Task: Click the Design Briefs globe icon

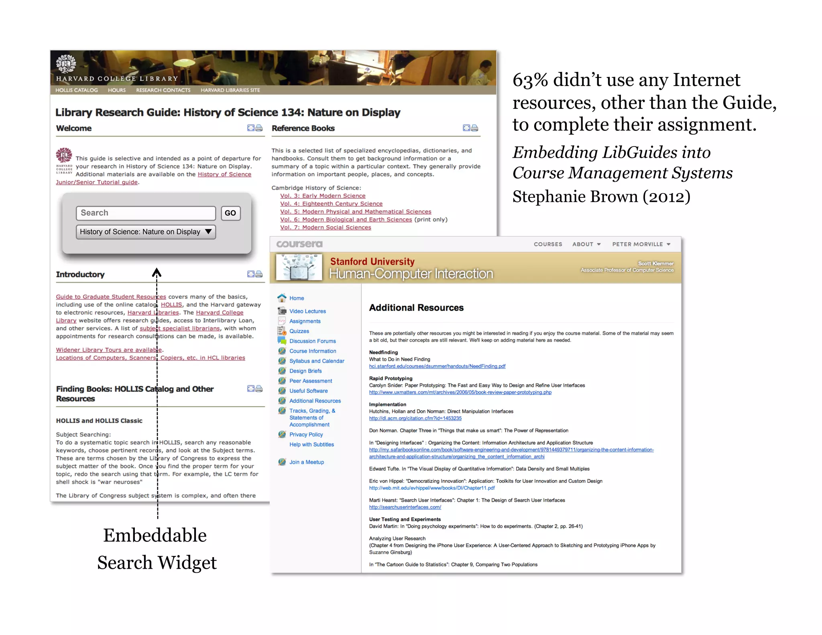Action: click(x=282, y=370)
